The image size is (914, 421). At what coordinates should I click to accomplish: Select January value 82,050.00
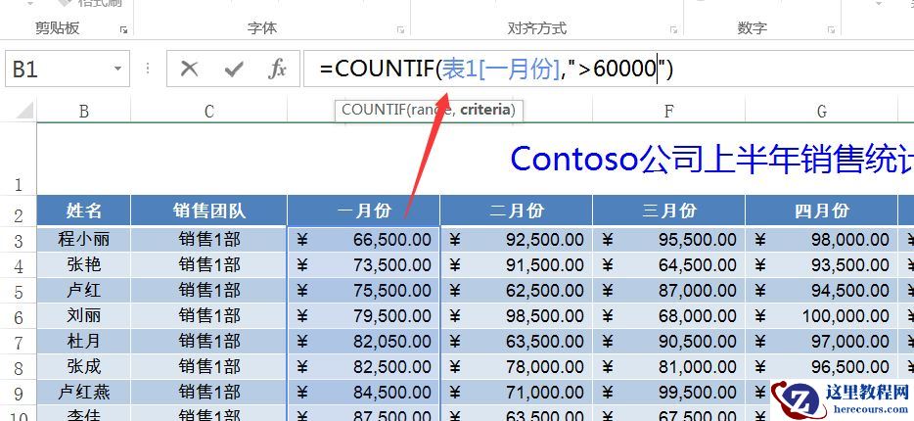click(364, 341)
